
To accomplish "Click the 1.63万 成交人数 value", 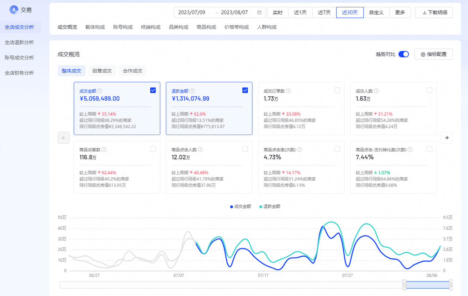I will (363, 99).
